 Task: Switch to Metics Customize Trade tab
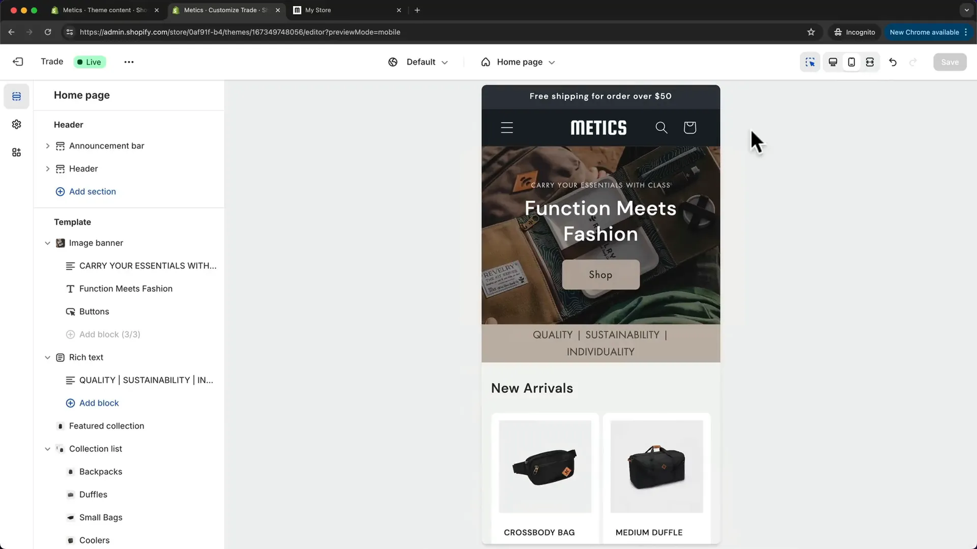click(225, 10)
